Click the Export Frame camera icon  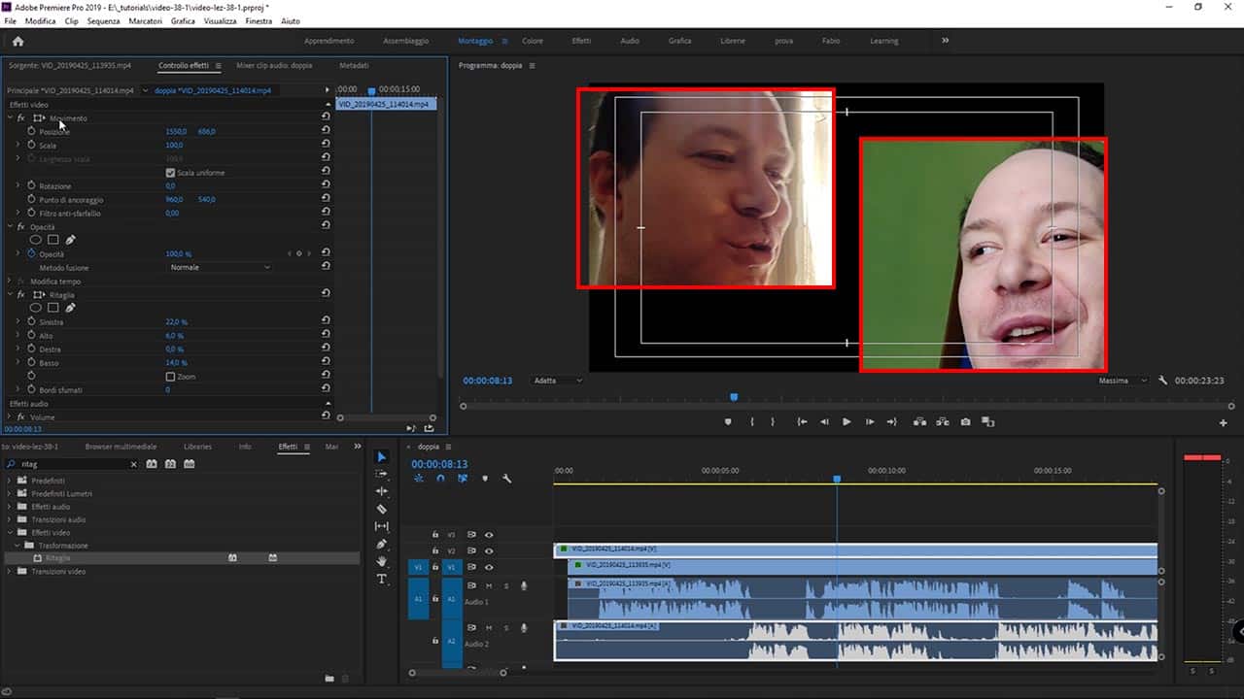(x=965, y=422)
